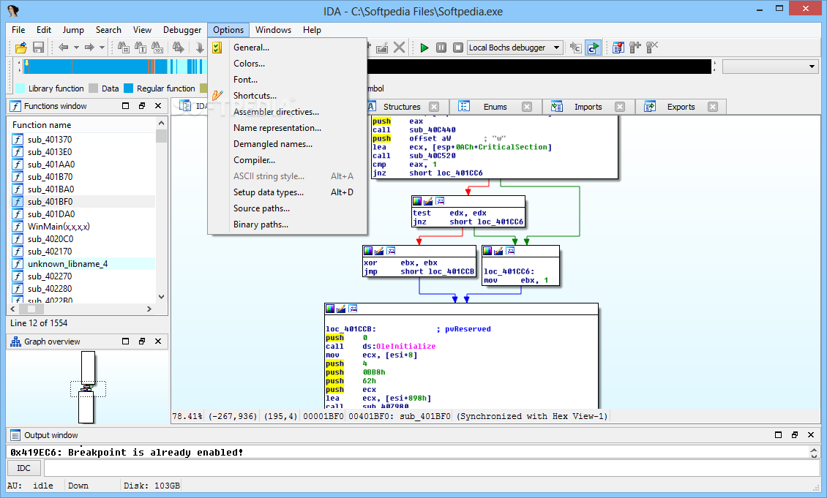Click the Library function color legend swatch
Screen dimensions: 827x498
(x=20, y=88)
